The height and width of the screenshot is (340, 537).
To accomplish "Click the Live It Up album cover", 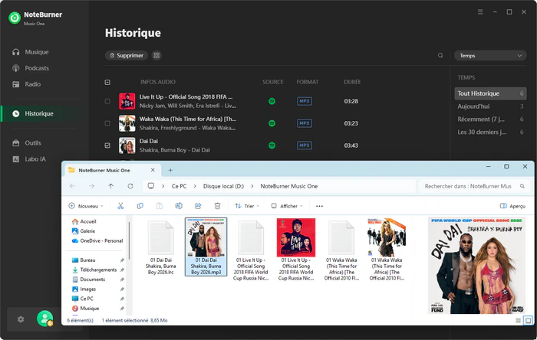I will (127, 101).
